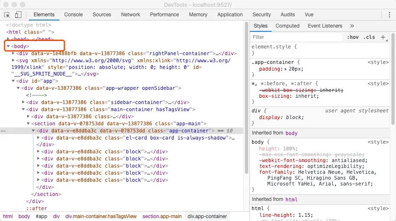This screenshot has height=221, width=396.
Task: Click the DOM tree vertical scrollbar
Action: coord(247,98)
